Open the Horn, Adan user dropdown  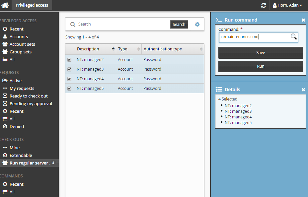[x=287, y=5]
